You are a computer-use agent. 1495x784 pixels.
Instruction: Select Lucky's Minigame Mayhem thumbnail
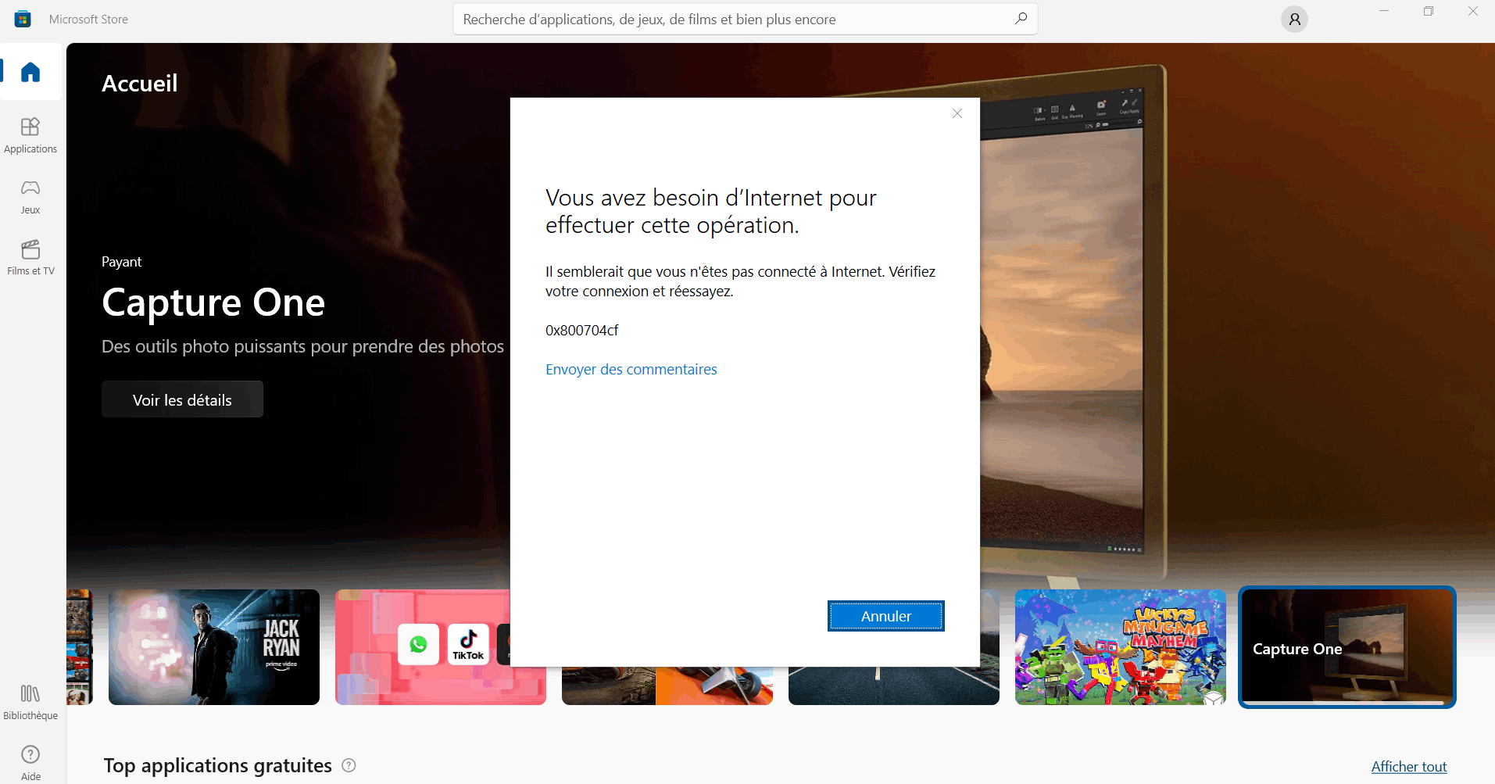pyautogui.click(x=1121, y=647)
